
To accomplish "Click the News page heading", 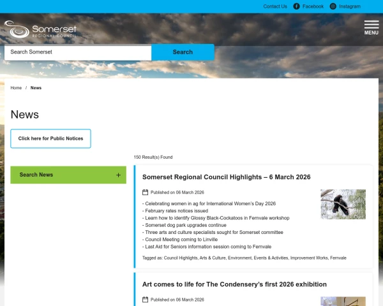I will tap(25, 115).
